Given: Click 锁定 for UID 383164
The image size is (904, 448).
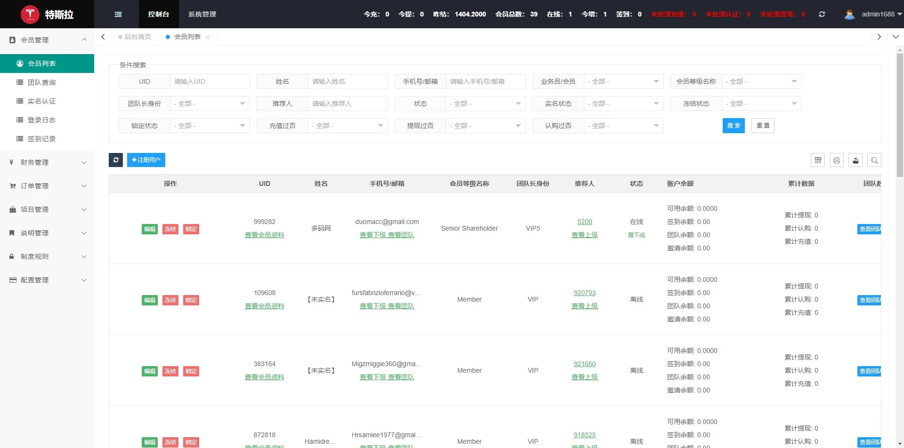Looking at the screenshot, I should point(191,371).
